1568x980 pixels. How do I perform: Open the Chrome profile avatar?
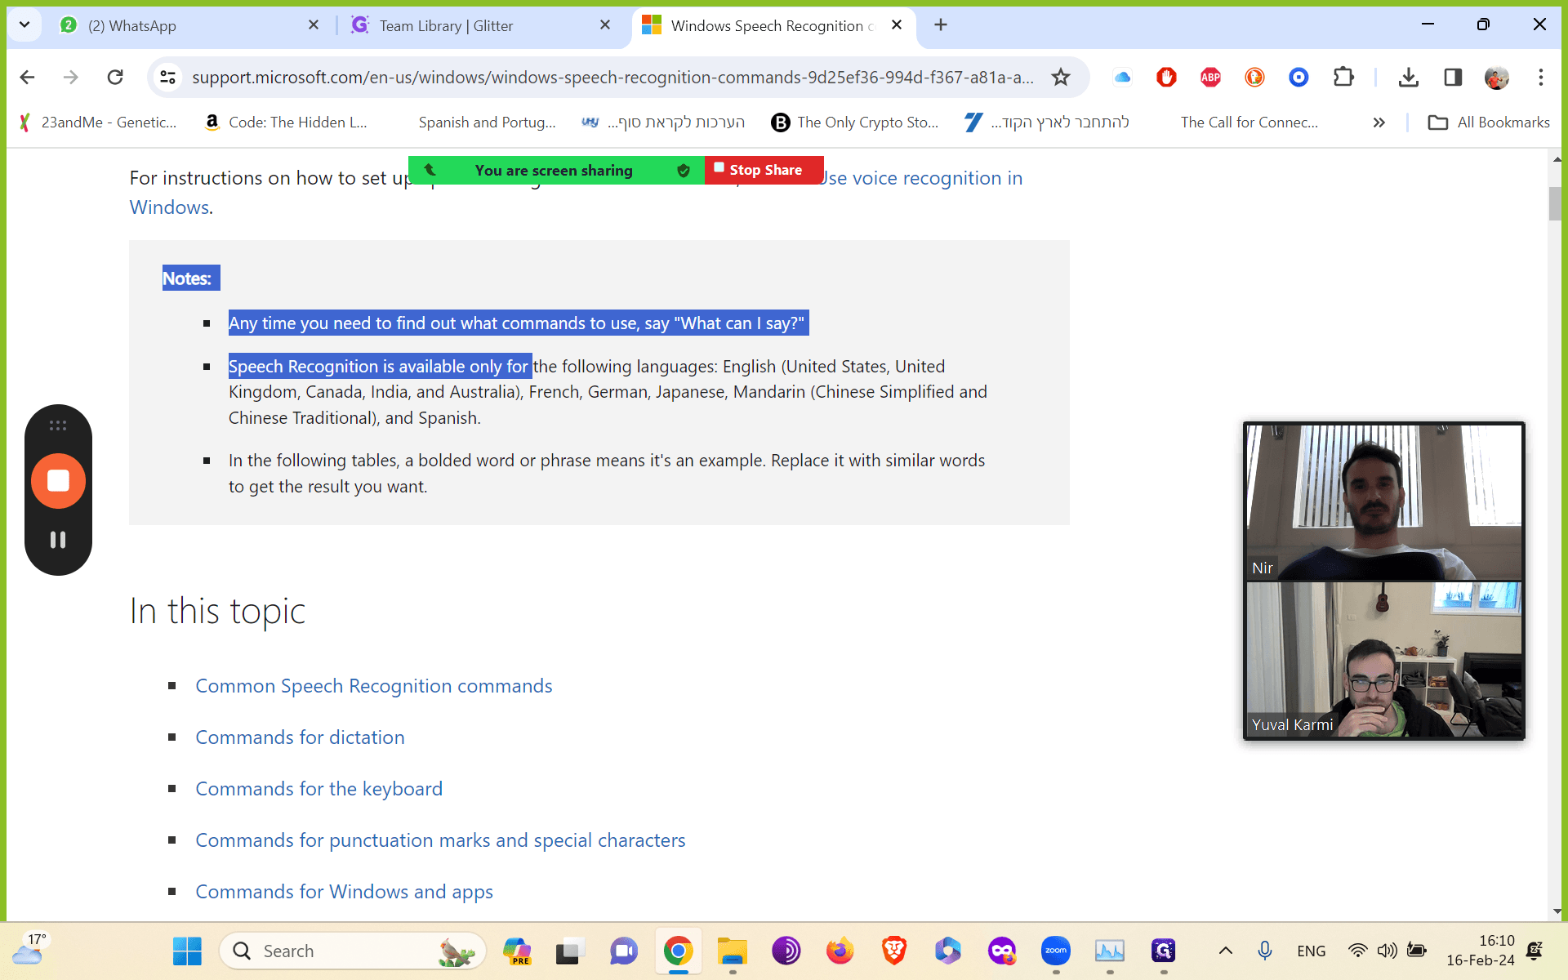[x=1496, y=77]
